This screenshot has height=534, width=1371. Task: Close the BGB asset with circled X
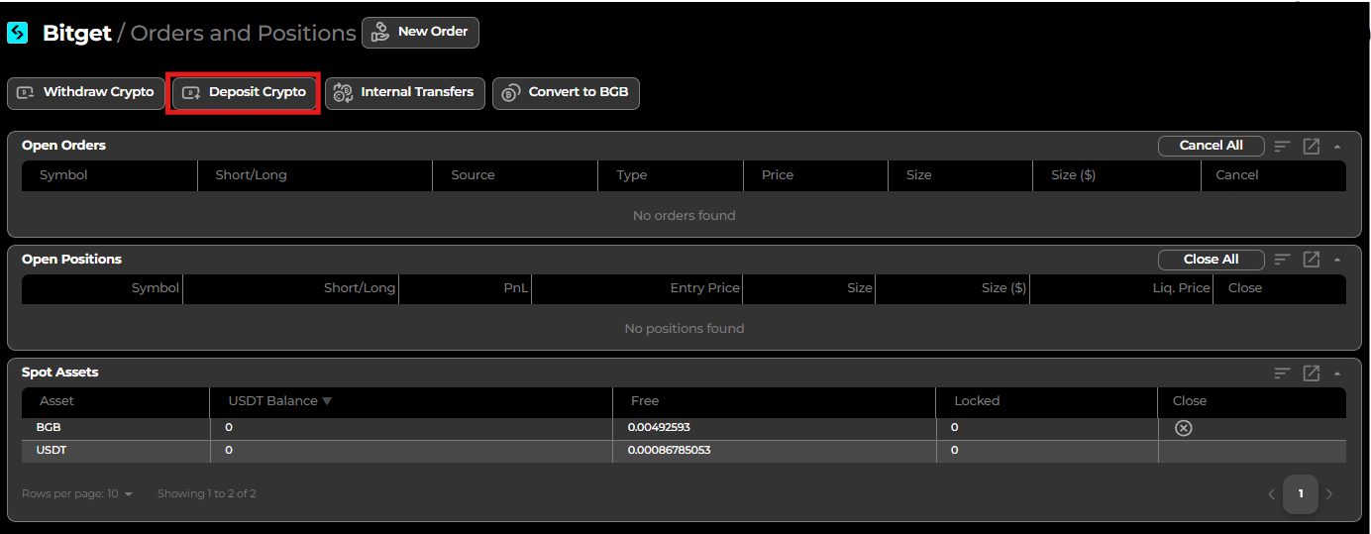1183,428
